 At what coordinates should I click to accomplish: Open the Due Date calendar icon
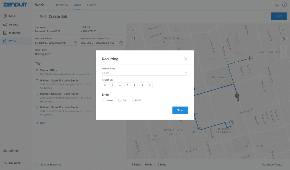[x=75, y=43]
